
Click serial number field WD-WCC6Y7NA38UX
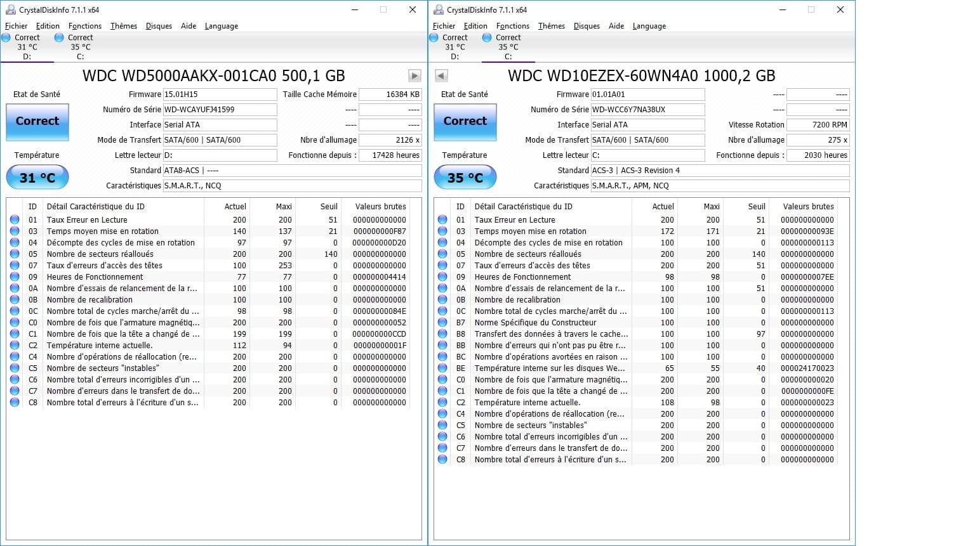tap(648, 110)
